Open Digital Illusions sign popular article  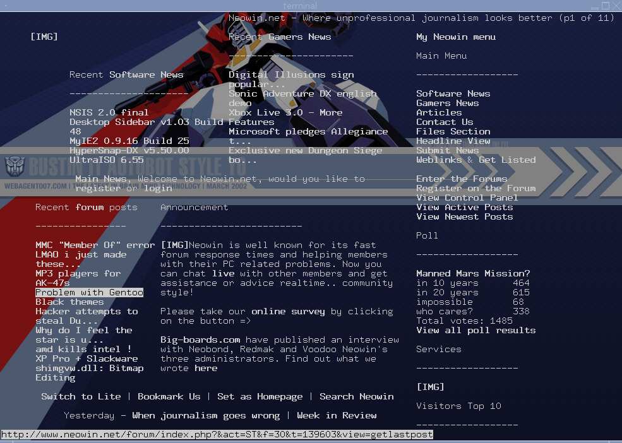click(x=291, y=80)
